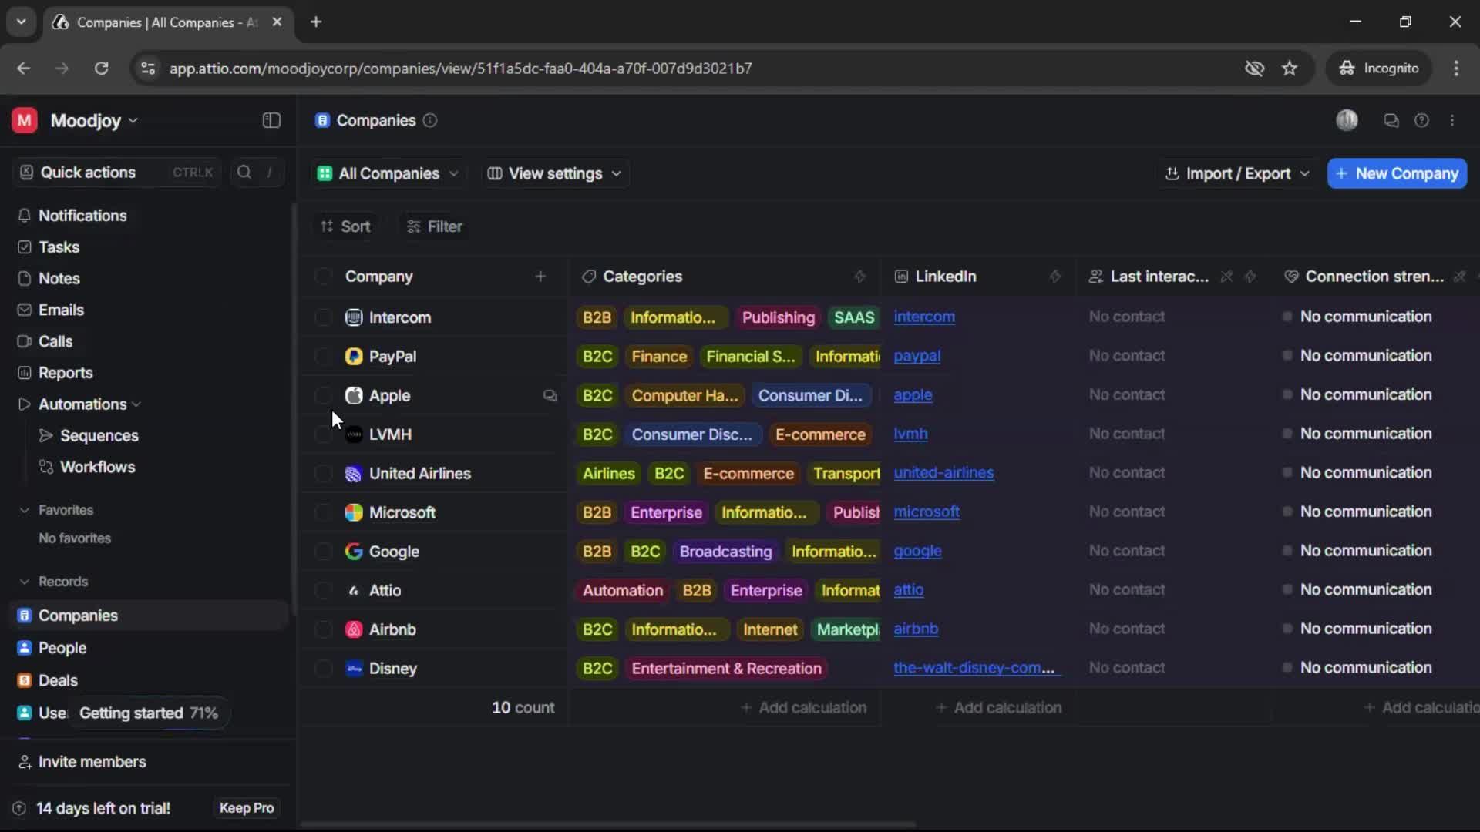Open the united-airlines LinkedIn link
This screenshot has width=1480, height=832.
944,473
